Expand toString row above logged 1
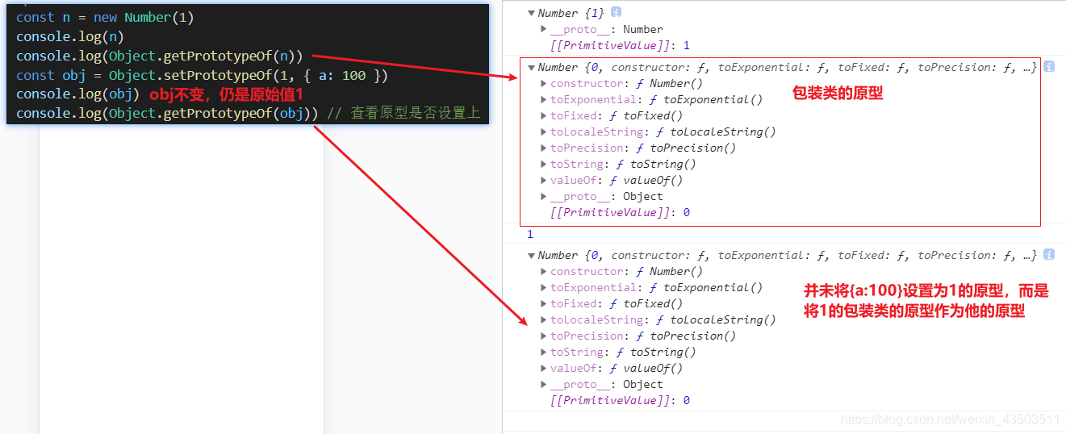Screen dimensions: 1066x434 pos(544,164)
